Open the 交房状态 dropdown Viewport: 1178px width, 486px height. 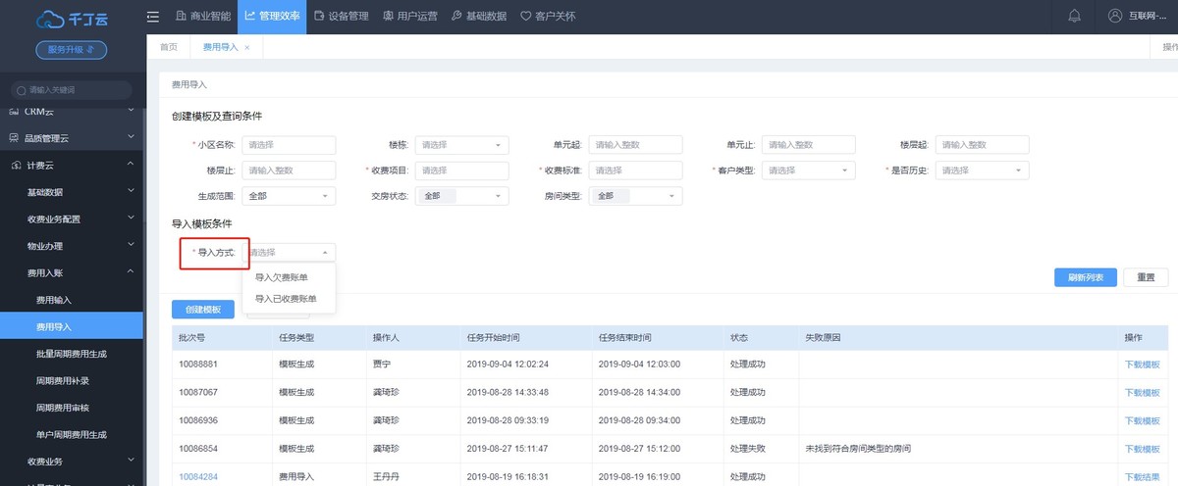462,196
